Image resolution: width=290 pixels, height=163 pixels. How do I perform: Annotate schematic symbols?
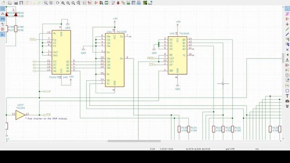point(113,3)
